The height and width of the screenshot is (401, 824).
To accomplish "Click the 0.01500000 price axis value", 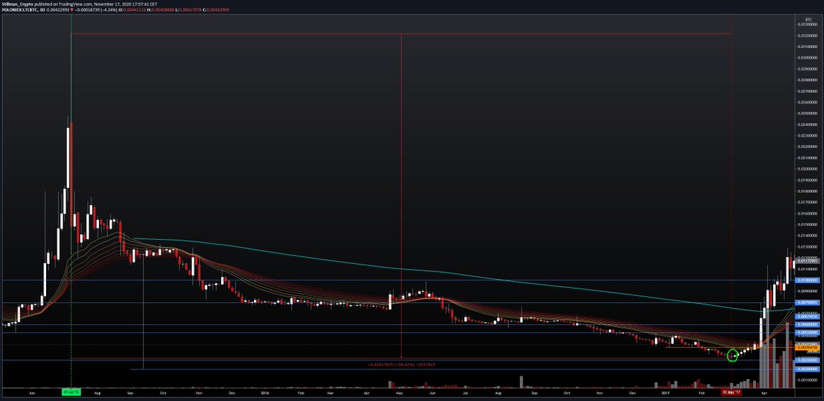I will tap(808, 224).
